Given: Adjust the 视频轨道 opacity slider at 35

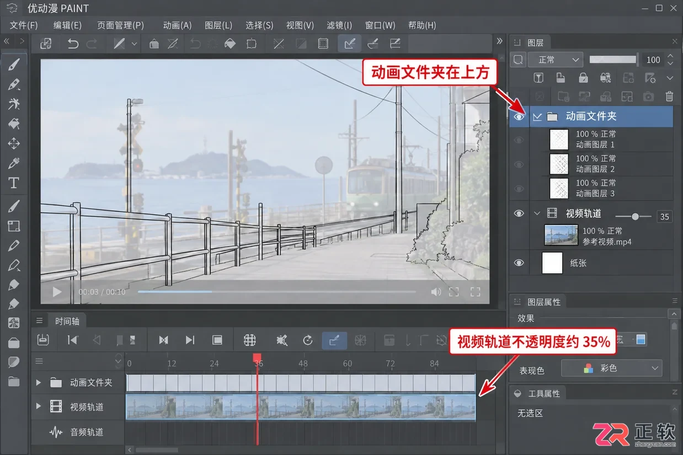Looking at the screenshot, I should click(634, 217).
